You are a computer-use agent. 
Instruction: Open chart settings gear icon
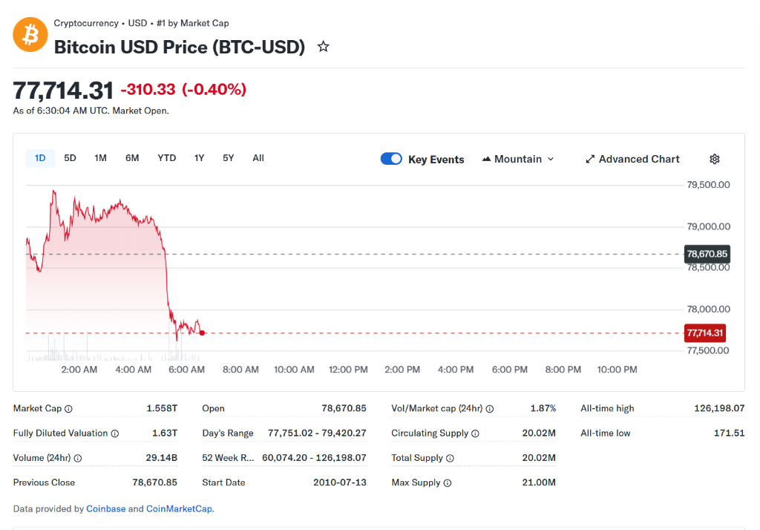tap(714, 159)
